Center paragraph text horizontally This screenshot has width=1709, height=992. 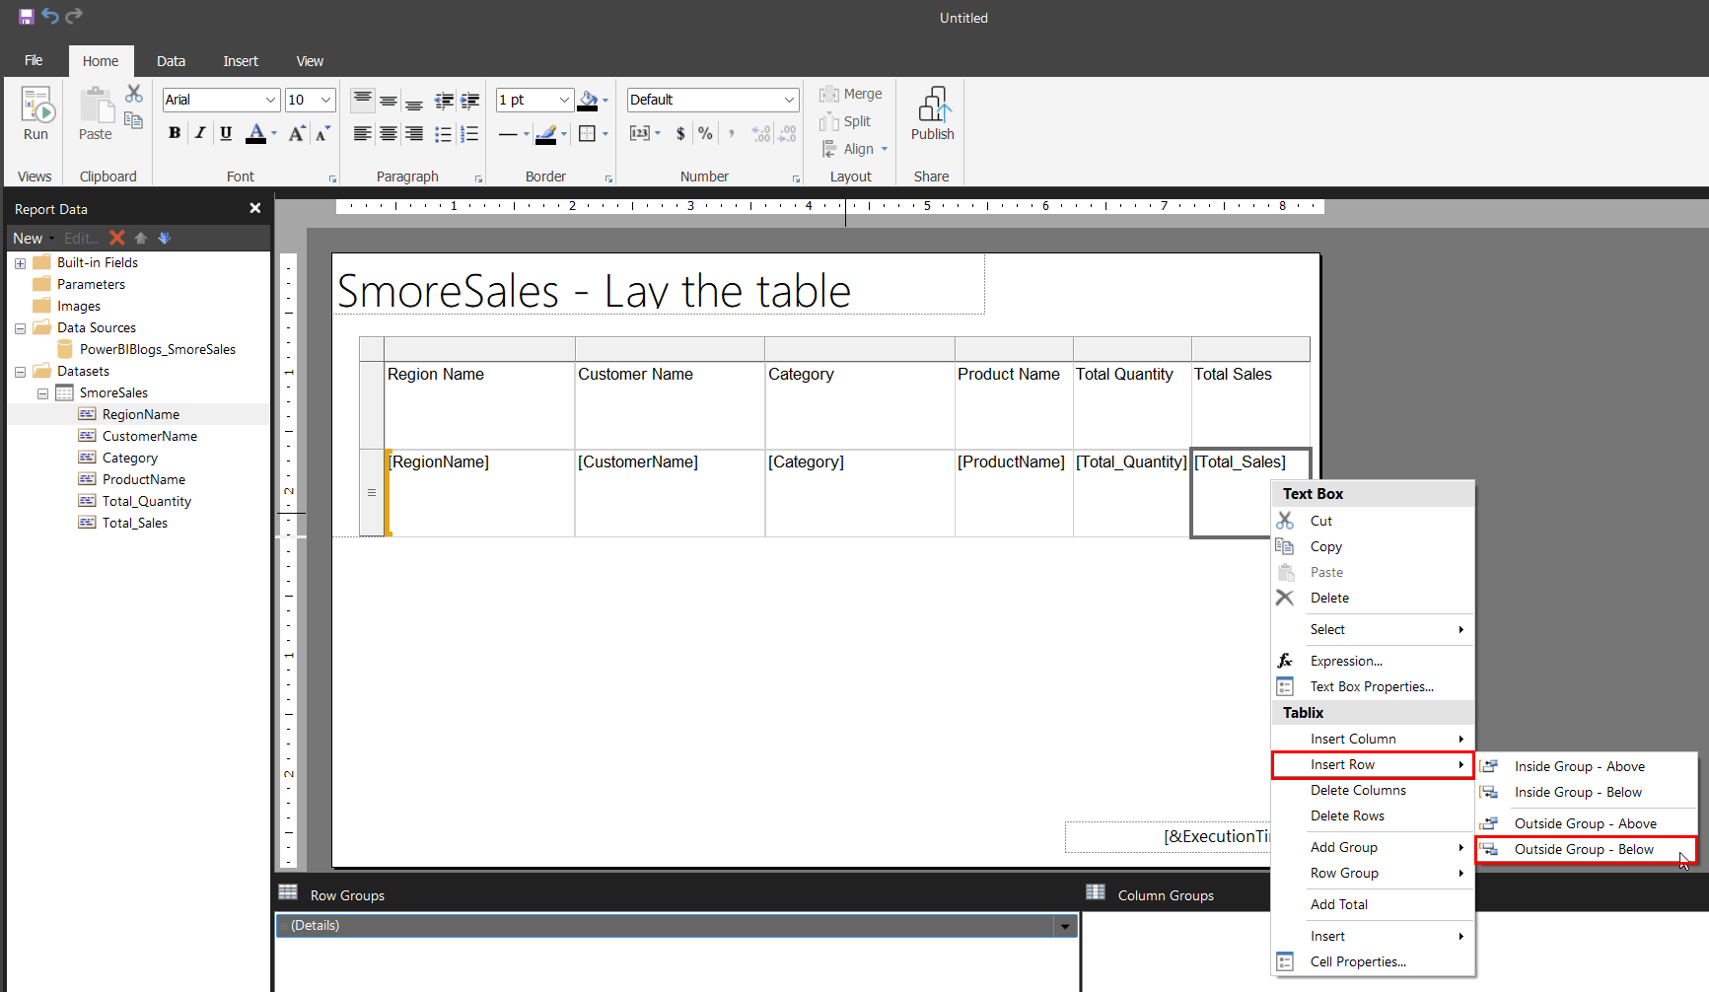tap(389, 133)
